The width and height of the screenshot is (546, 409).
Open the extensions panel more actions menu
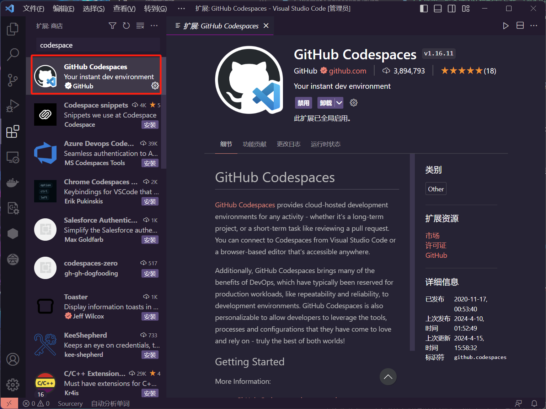(x=154, y=26)
